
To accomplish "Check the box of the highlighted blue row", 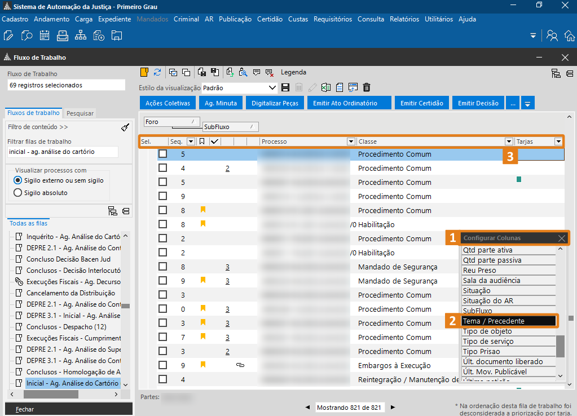I will pyautogui.click(x=162, y=154).
